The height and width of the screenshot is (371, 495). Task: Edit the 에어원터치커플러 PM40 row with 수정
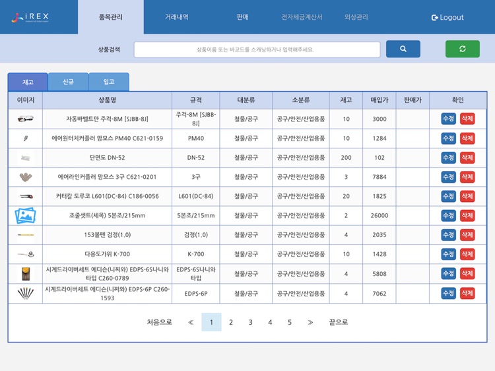click(x=448, y=138)
